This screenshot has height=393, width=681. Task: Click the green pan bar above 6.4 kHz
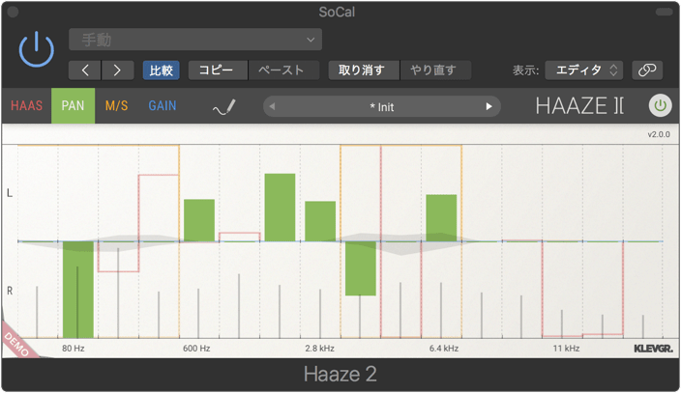click(x=441, y=218)
